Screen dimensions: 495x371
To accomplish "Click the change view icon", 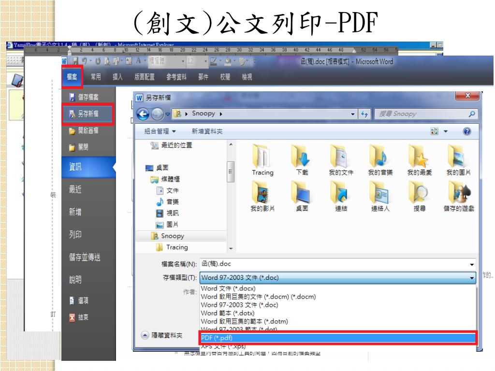I will point(435,131).
